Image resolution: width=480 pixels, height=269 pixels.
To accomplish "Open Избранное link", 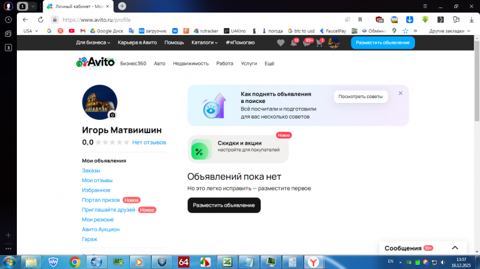I will (x=96, y=190).
